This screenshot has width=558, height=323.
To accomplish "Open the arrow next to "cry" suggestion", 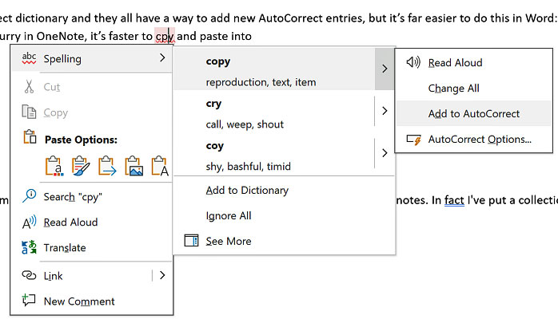I will pyautogui.click(x=385, y=111).
